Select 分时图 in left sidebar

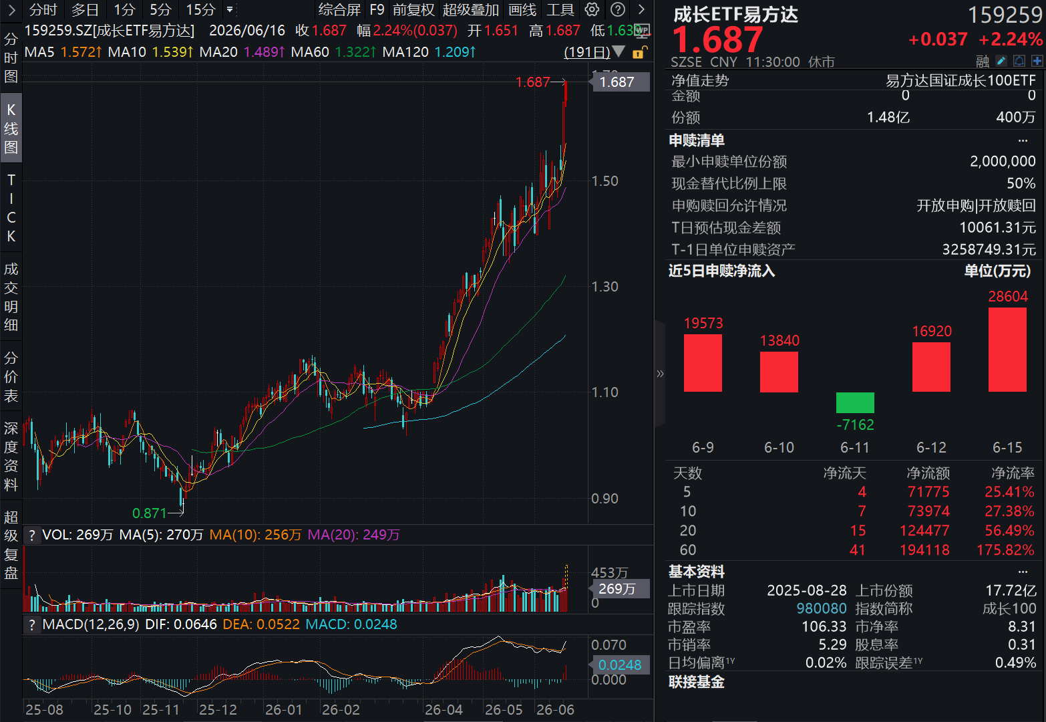click(11, 57)
